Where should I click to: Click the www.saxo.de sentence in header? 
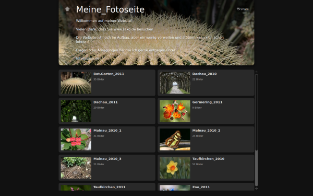pos(115,29)
